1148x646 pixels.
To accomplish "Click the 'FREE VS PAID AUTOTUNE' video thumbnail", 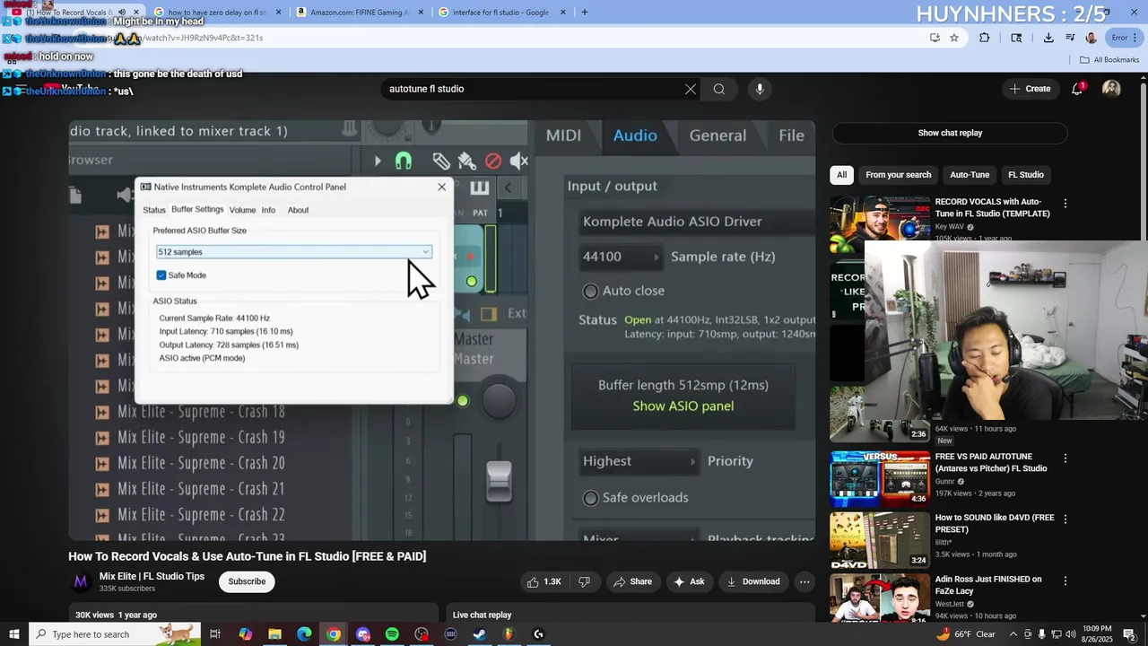I will (880, 478).
